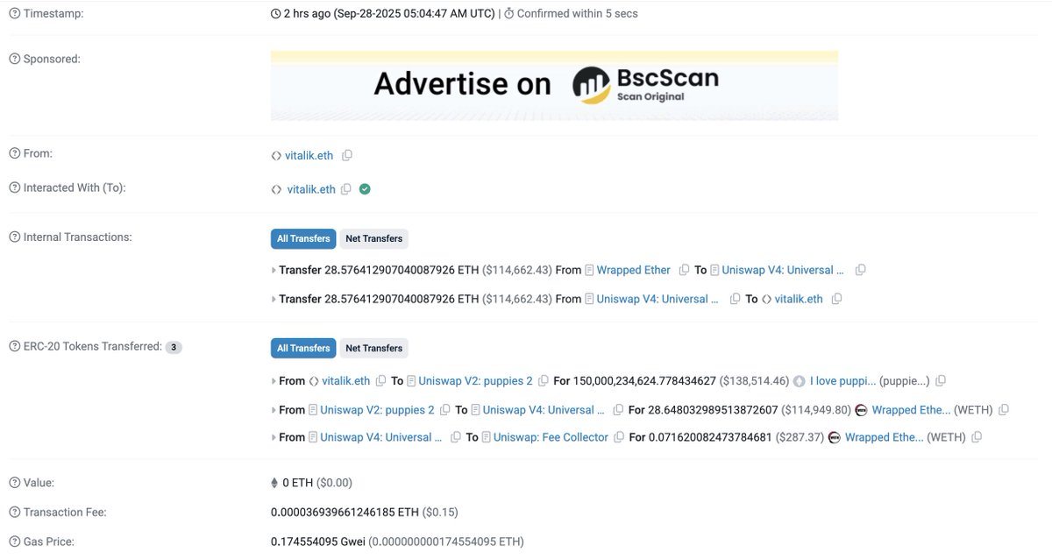Image resolution: width=1052 pixels, height=559 pixels.
Task: Copy the I love puppi... token address
Action: pos(941,381)
